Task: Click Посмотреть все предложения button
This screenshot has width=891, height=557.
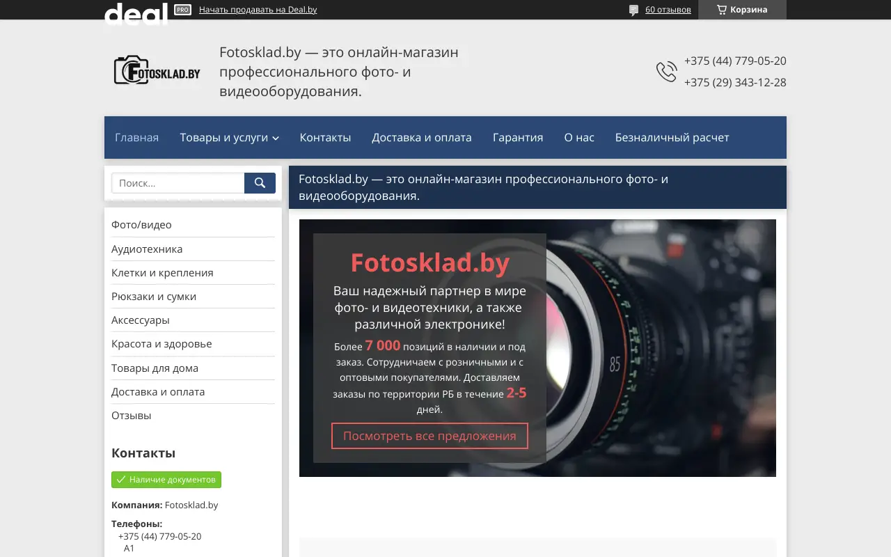Action: (x=429, y=436)
